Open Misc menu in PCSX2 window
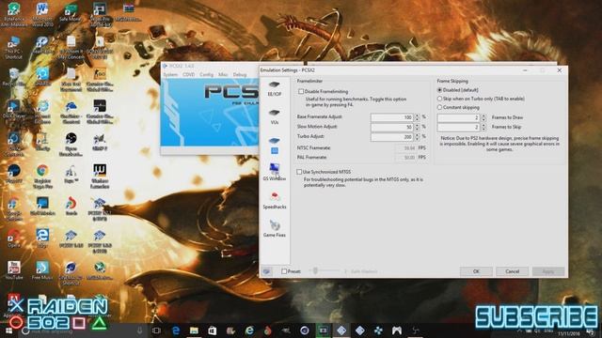This screenshot has height=338, width=602. (x=223, y=75)
